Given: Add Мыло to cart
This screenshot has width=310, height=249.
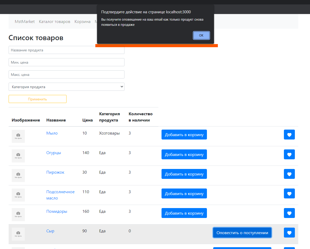Looking at the screenshot, I should coord(184,135).
